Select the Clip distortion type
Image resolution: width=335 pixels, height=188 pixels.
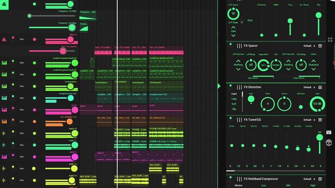tap(234, 109)
